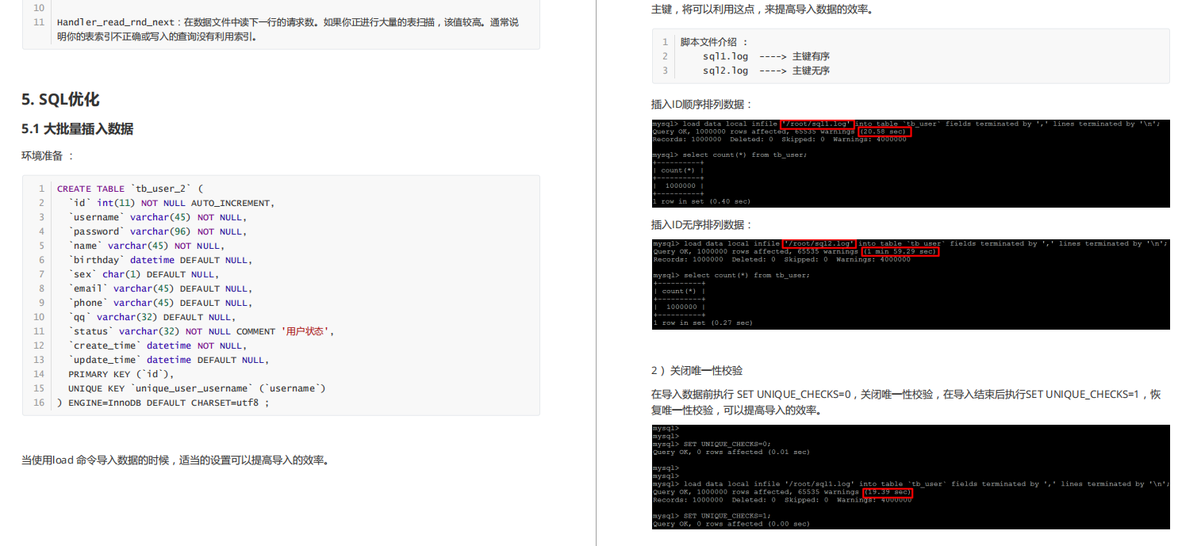Click the `password` varchar(96) code line
This screenshot has height=546, width=1182.
158,231
